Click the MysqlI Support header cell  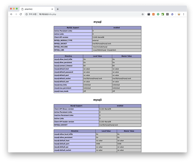click(76, 106)
